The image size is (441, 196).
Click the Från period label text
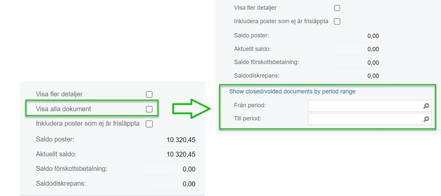tap(250, 106)
